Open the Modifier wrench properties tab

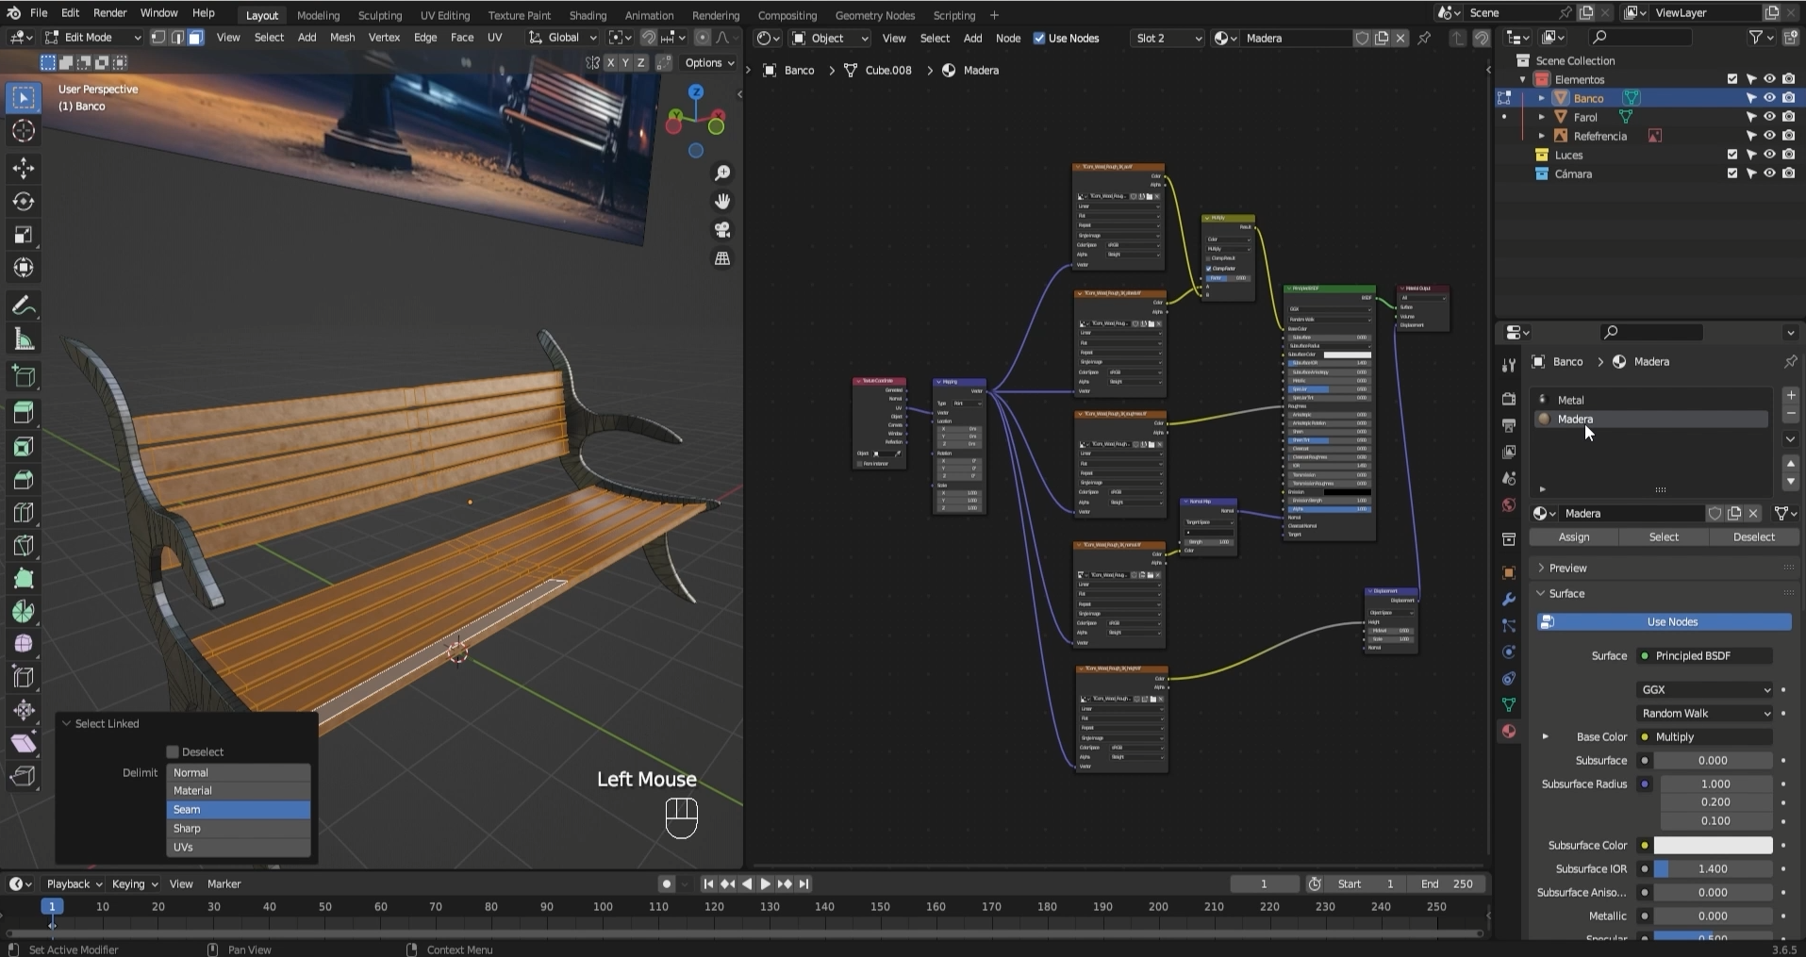pyautogui.click(x=1509, y=600)
